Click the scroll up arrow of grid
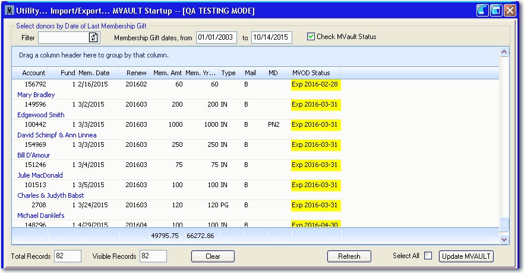The height and width of the screenshot is (273, 524). click(x=504, y=52)
